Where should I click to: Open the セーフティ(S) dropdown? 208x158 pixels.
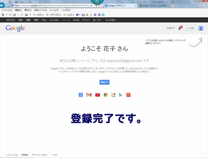pyautogui.click(x=53, y=15)
